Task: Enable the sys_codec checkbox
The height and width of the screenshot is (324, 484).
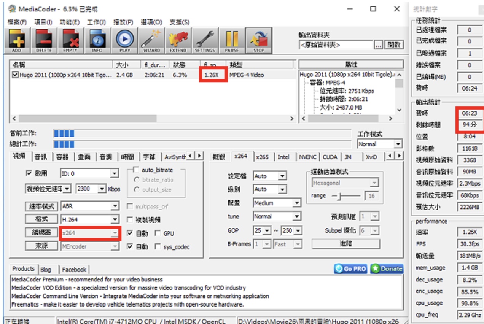Action: pos(157,247)
